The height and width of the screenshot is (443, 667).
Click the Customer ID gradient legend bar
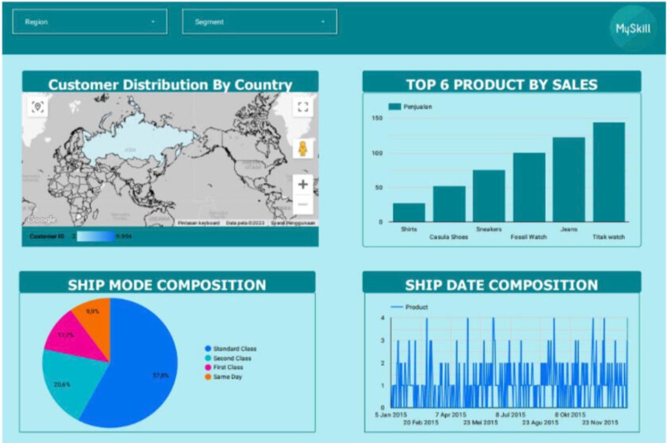point(96,236)
